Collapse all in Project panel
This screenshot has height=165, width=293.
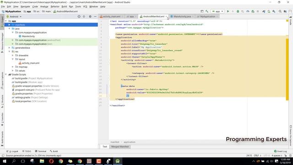coord(84,16)
